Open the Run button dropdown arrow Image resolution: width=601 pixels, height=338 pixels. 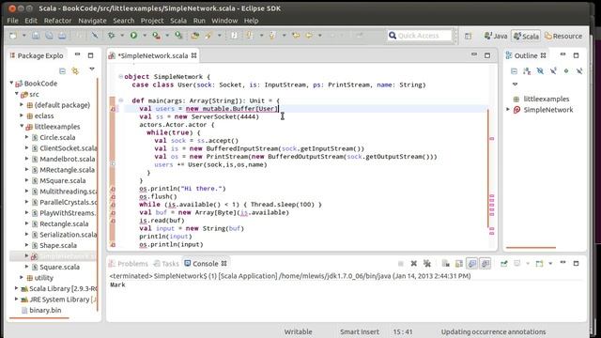pyautogui.click(x=145, y=36)
